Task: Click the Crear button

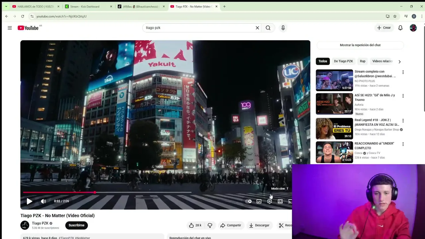Action: [x=384, y=28]
